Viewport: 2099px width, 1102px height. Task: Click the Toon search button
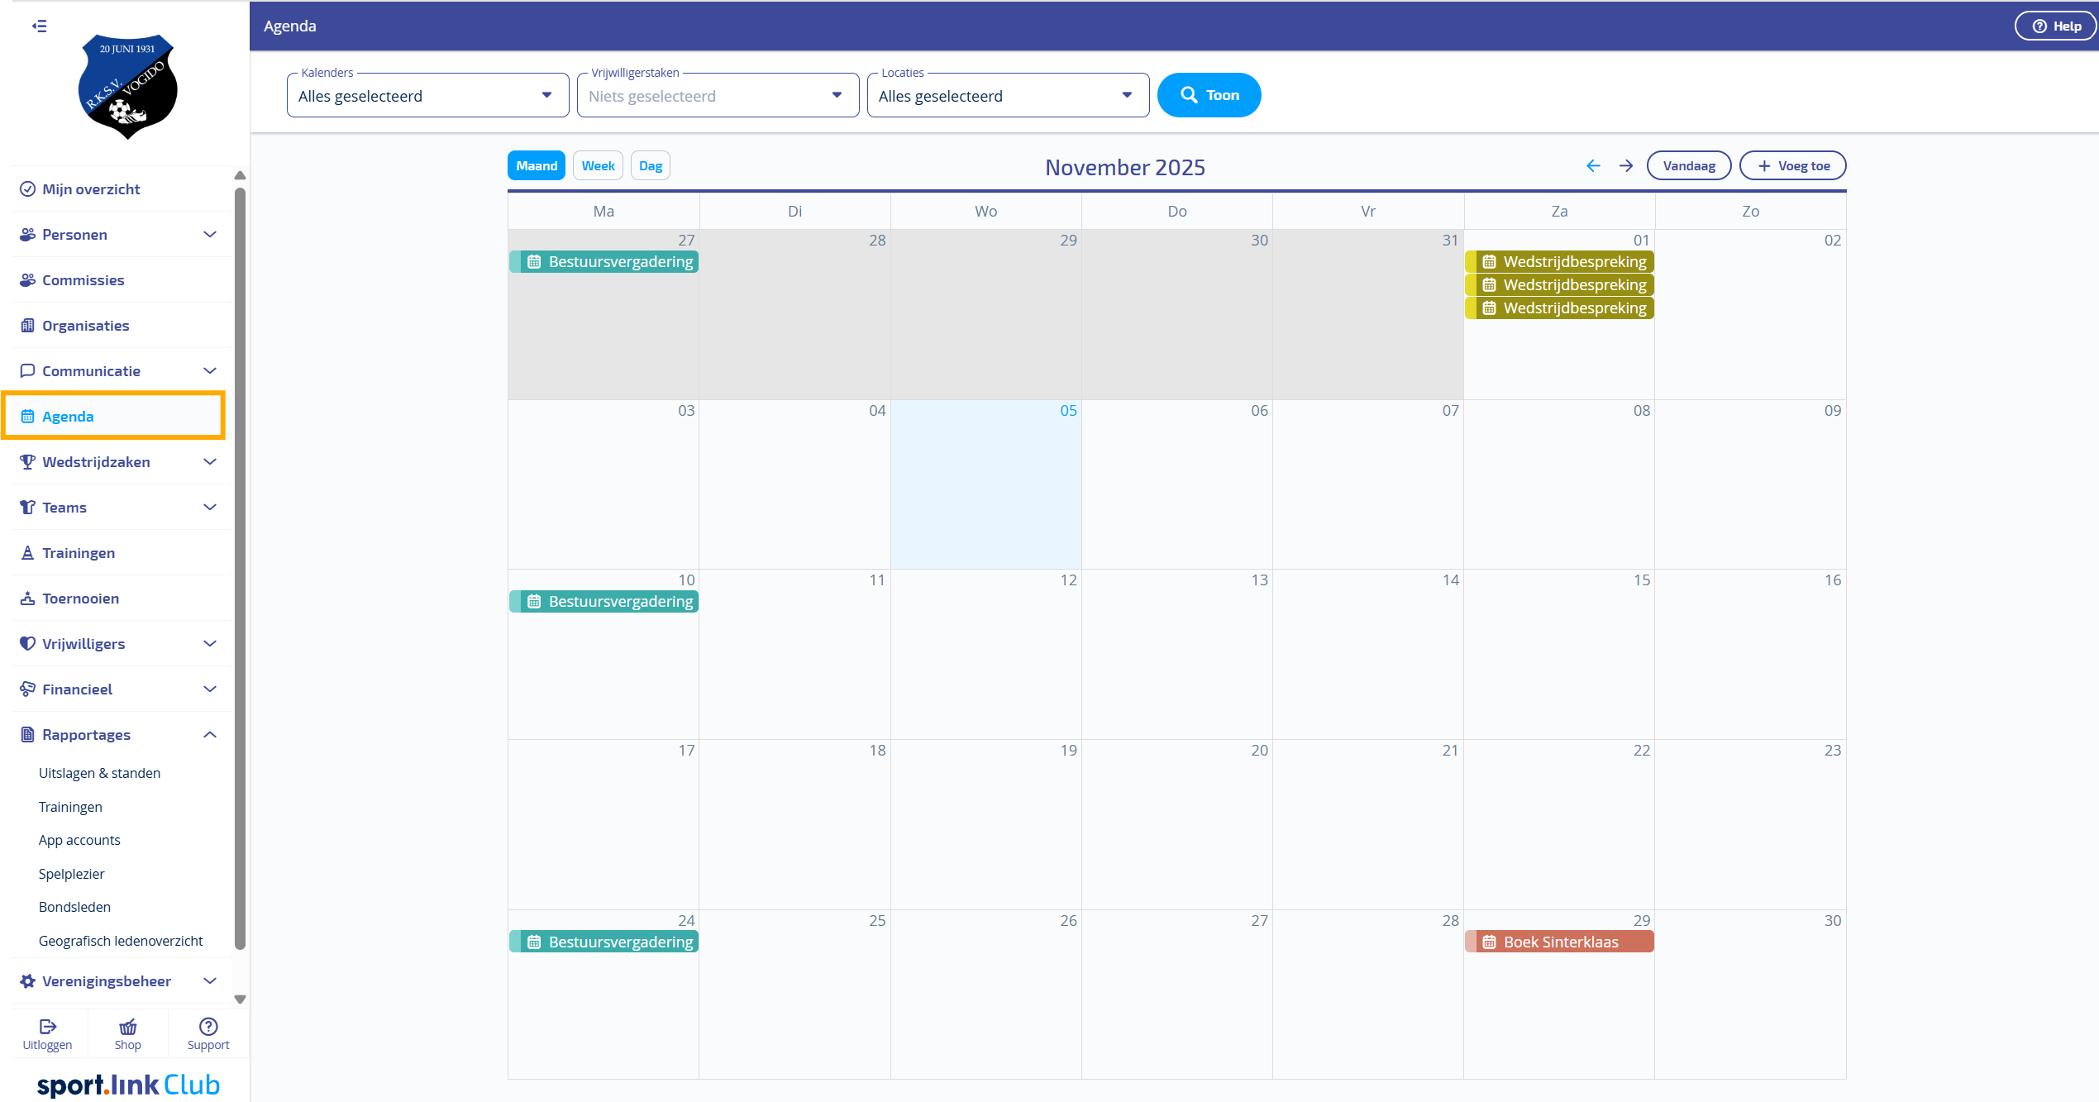tap(1209, 95)
